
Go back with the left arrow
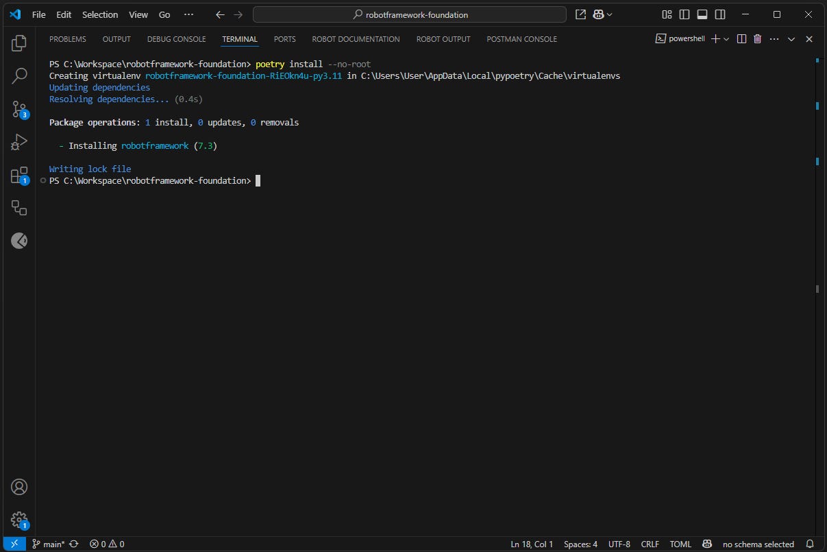point(220,14)
